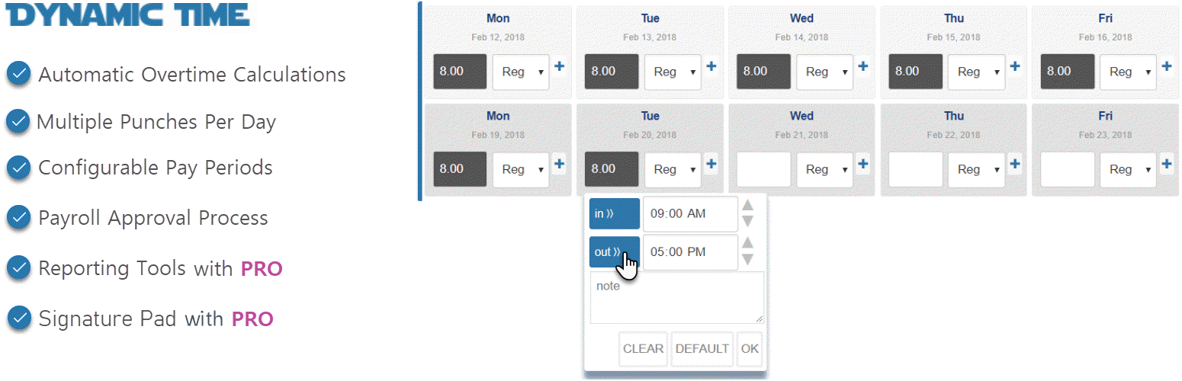Add entry for Wed Feb 21 via plus
Viewport: 1182px width, 381px height.
click(863, 165)
